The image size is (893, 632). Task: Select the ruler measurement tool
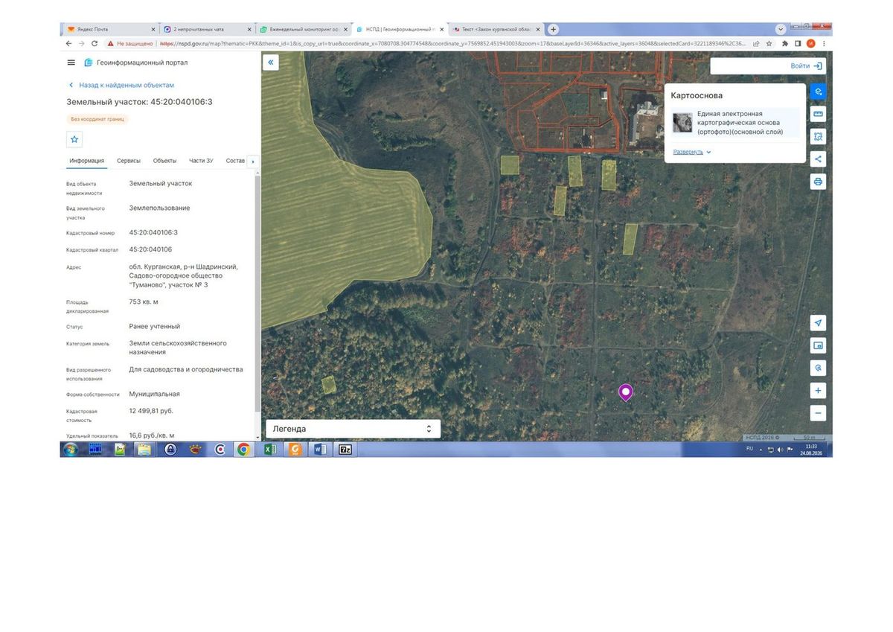coord(818,115)
